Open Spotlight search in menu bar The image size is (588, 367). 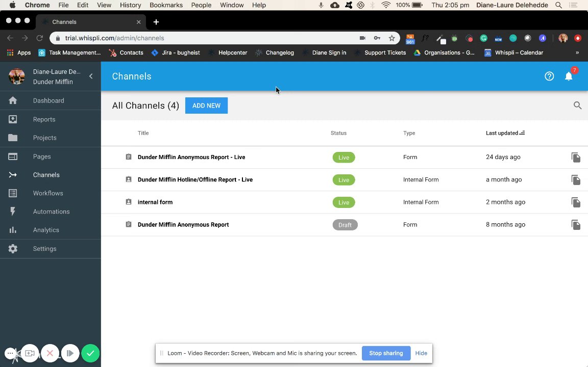[559, 5]
